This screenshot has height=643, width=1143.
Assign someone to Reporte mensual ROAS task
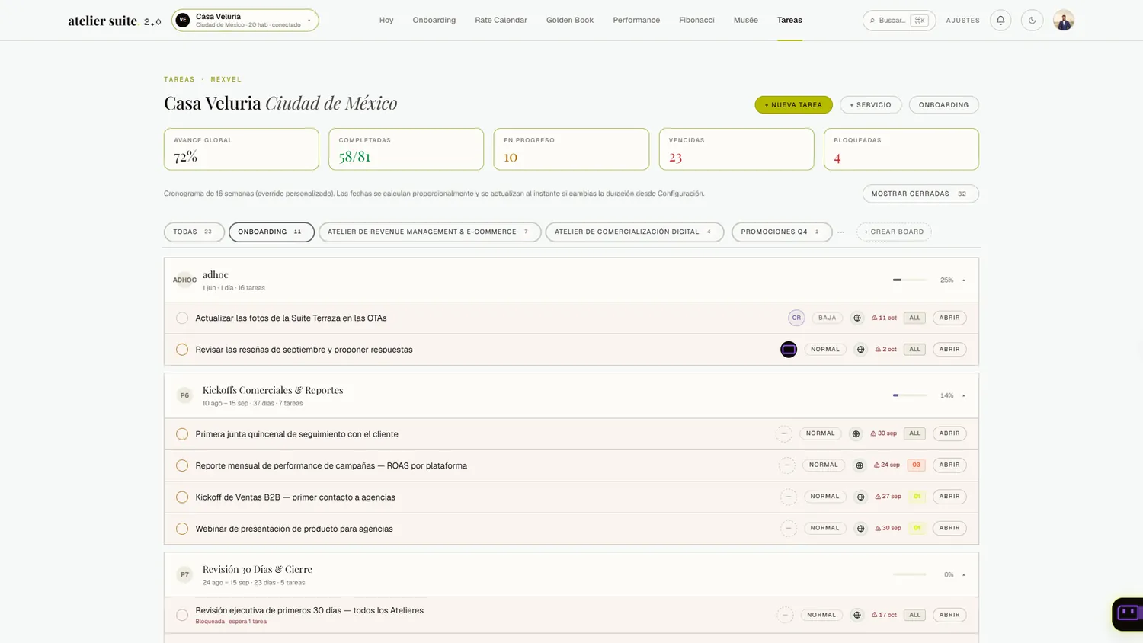pos(787,465)
